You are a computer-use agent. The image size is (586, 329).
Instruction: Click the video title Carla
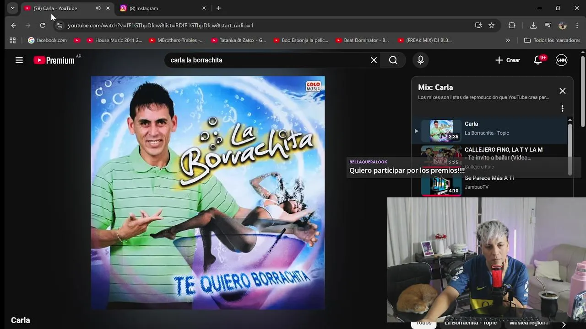[21, 320]
